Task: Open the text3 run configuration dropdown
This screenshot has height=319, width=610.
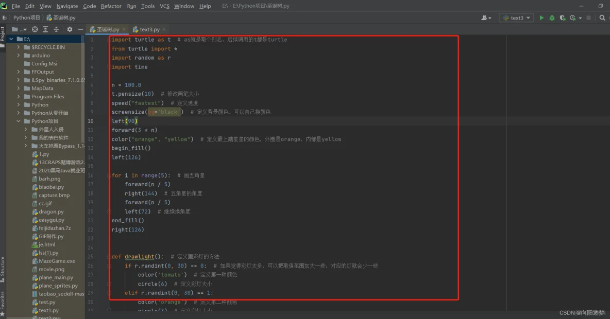Action: (516, 18)
